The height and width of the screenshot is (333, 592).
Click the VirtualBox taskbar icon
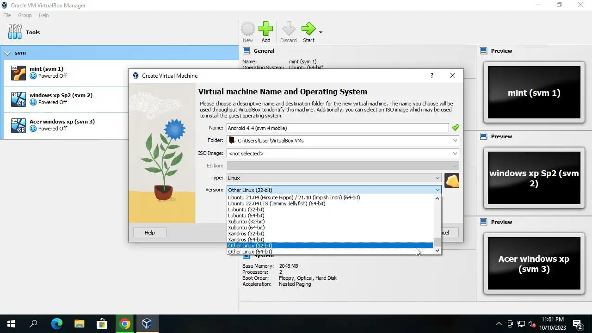(x=147, y=324)
